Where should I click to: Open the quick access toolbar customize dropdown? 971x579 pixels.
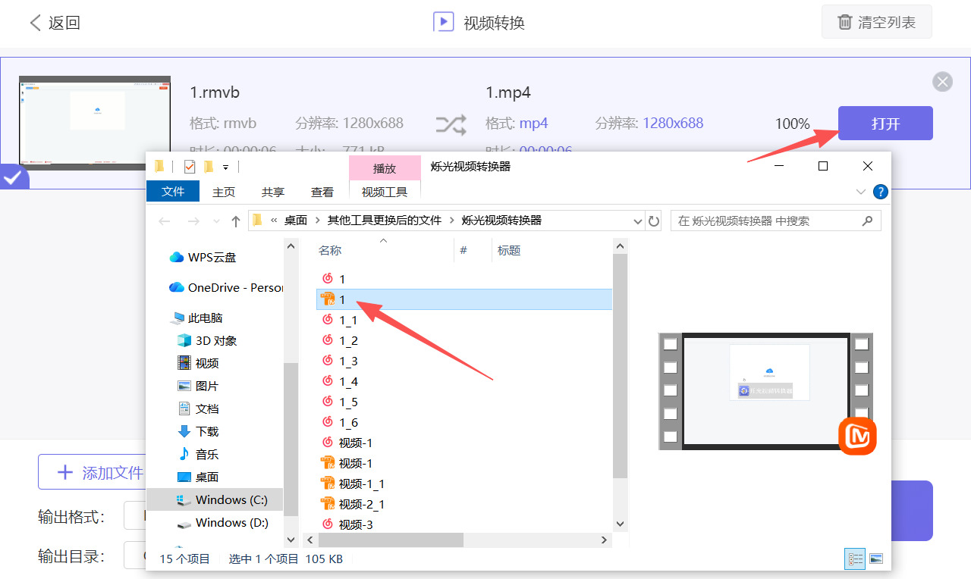(225, 167)
